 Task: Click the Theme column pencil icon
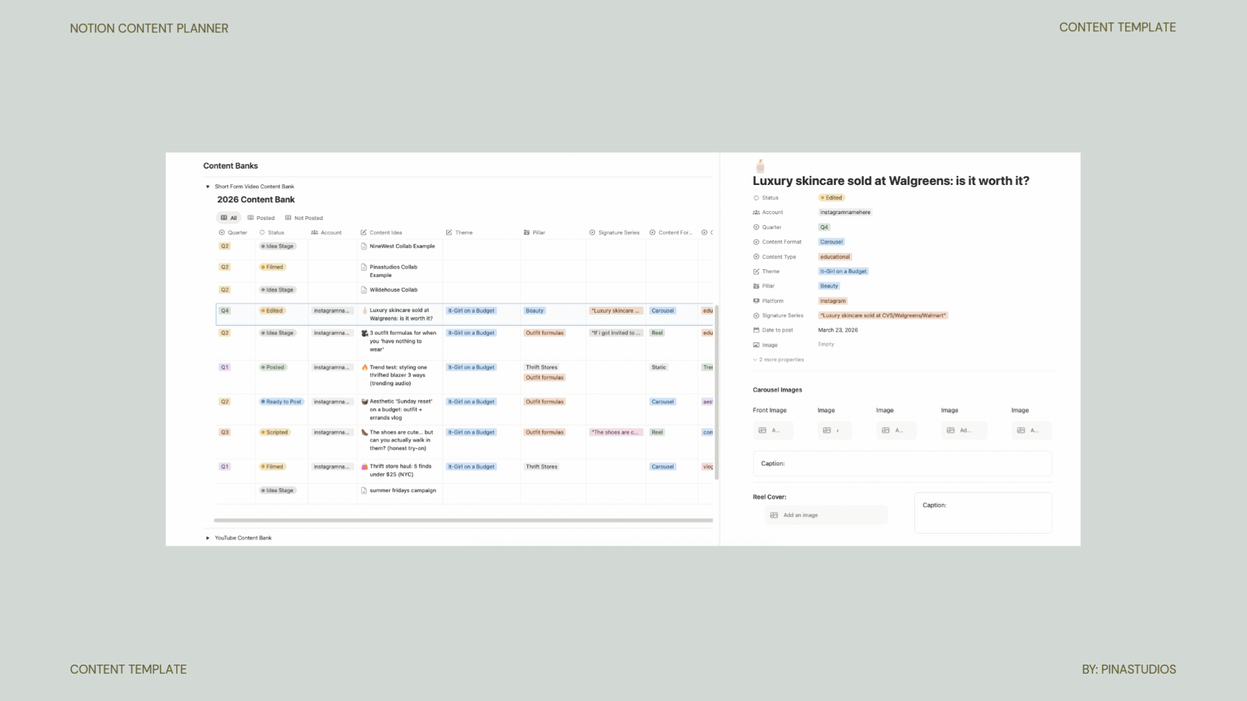[x=448, y=232]
